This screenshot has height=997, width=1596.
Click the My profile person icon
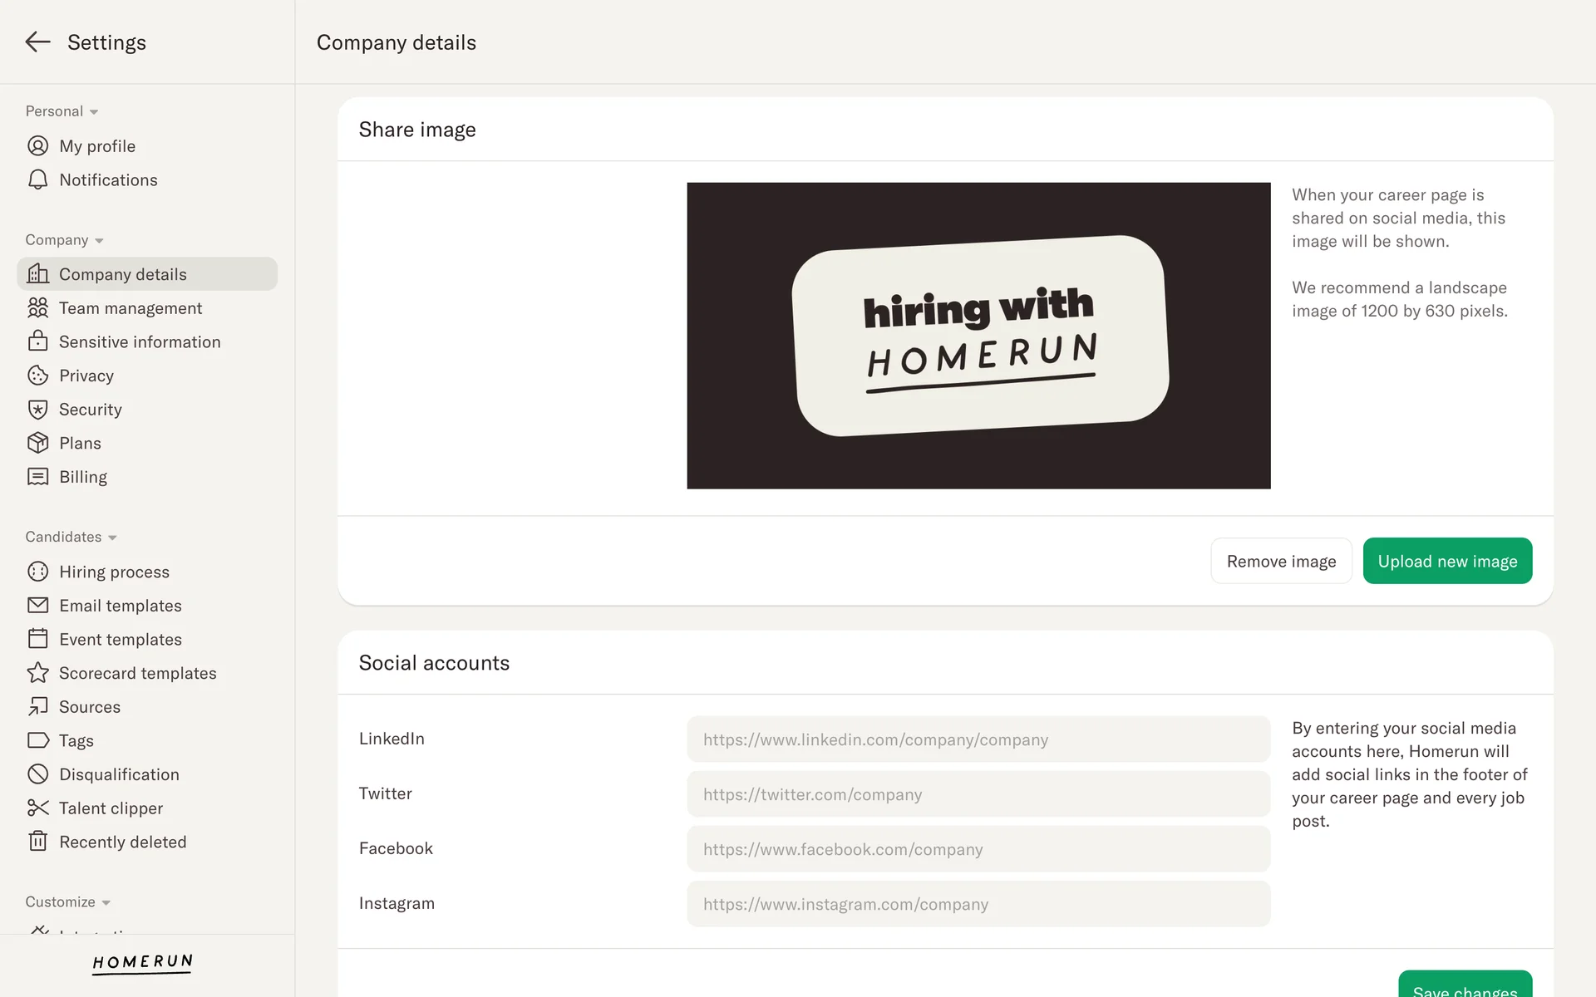tap(37, 146)
